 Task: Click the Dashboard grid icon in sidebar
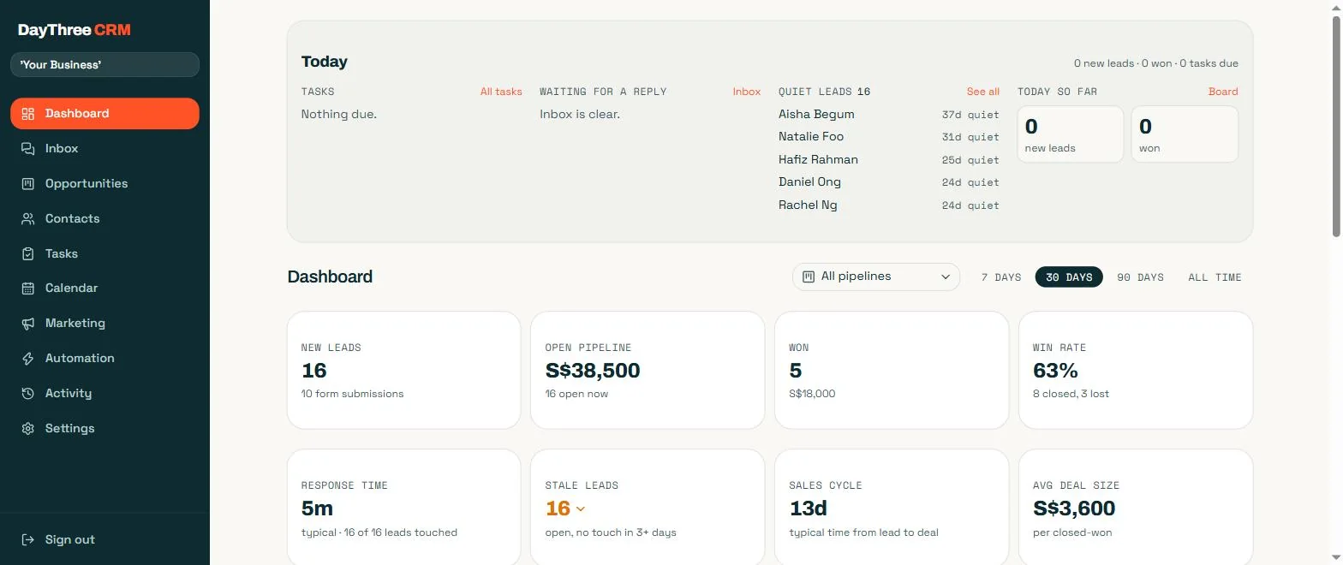(28, 114)
